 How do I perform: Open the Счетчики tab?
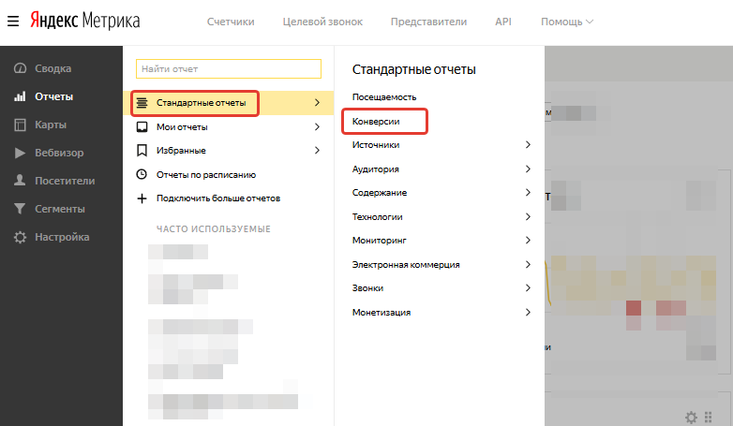pyautogui.click(x=231, y=22)
